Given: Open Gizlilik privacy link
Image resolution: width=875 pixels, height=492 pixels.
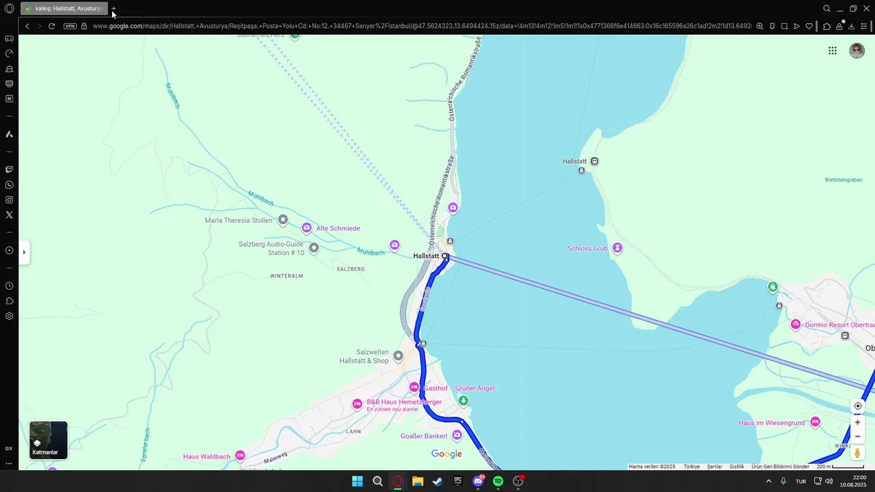Looking at the screenshot, I should [736, 467].
